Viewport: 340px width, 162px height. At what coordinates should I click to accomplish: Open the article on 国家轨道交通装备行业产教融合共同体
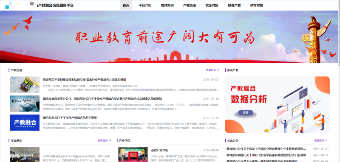pos(84,80)
